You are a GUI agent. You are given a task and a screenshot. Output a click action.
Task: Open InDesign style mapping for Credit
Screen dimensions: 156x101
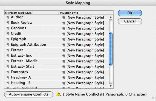[85, 34]
